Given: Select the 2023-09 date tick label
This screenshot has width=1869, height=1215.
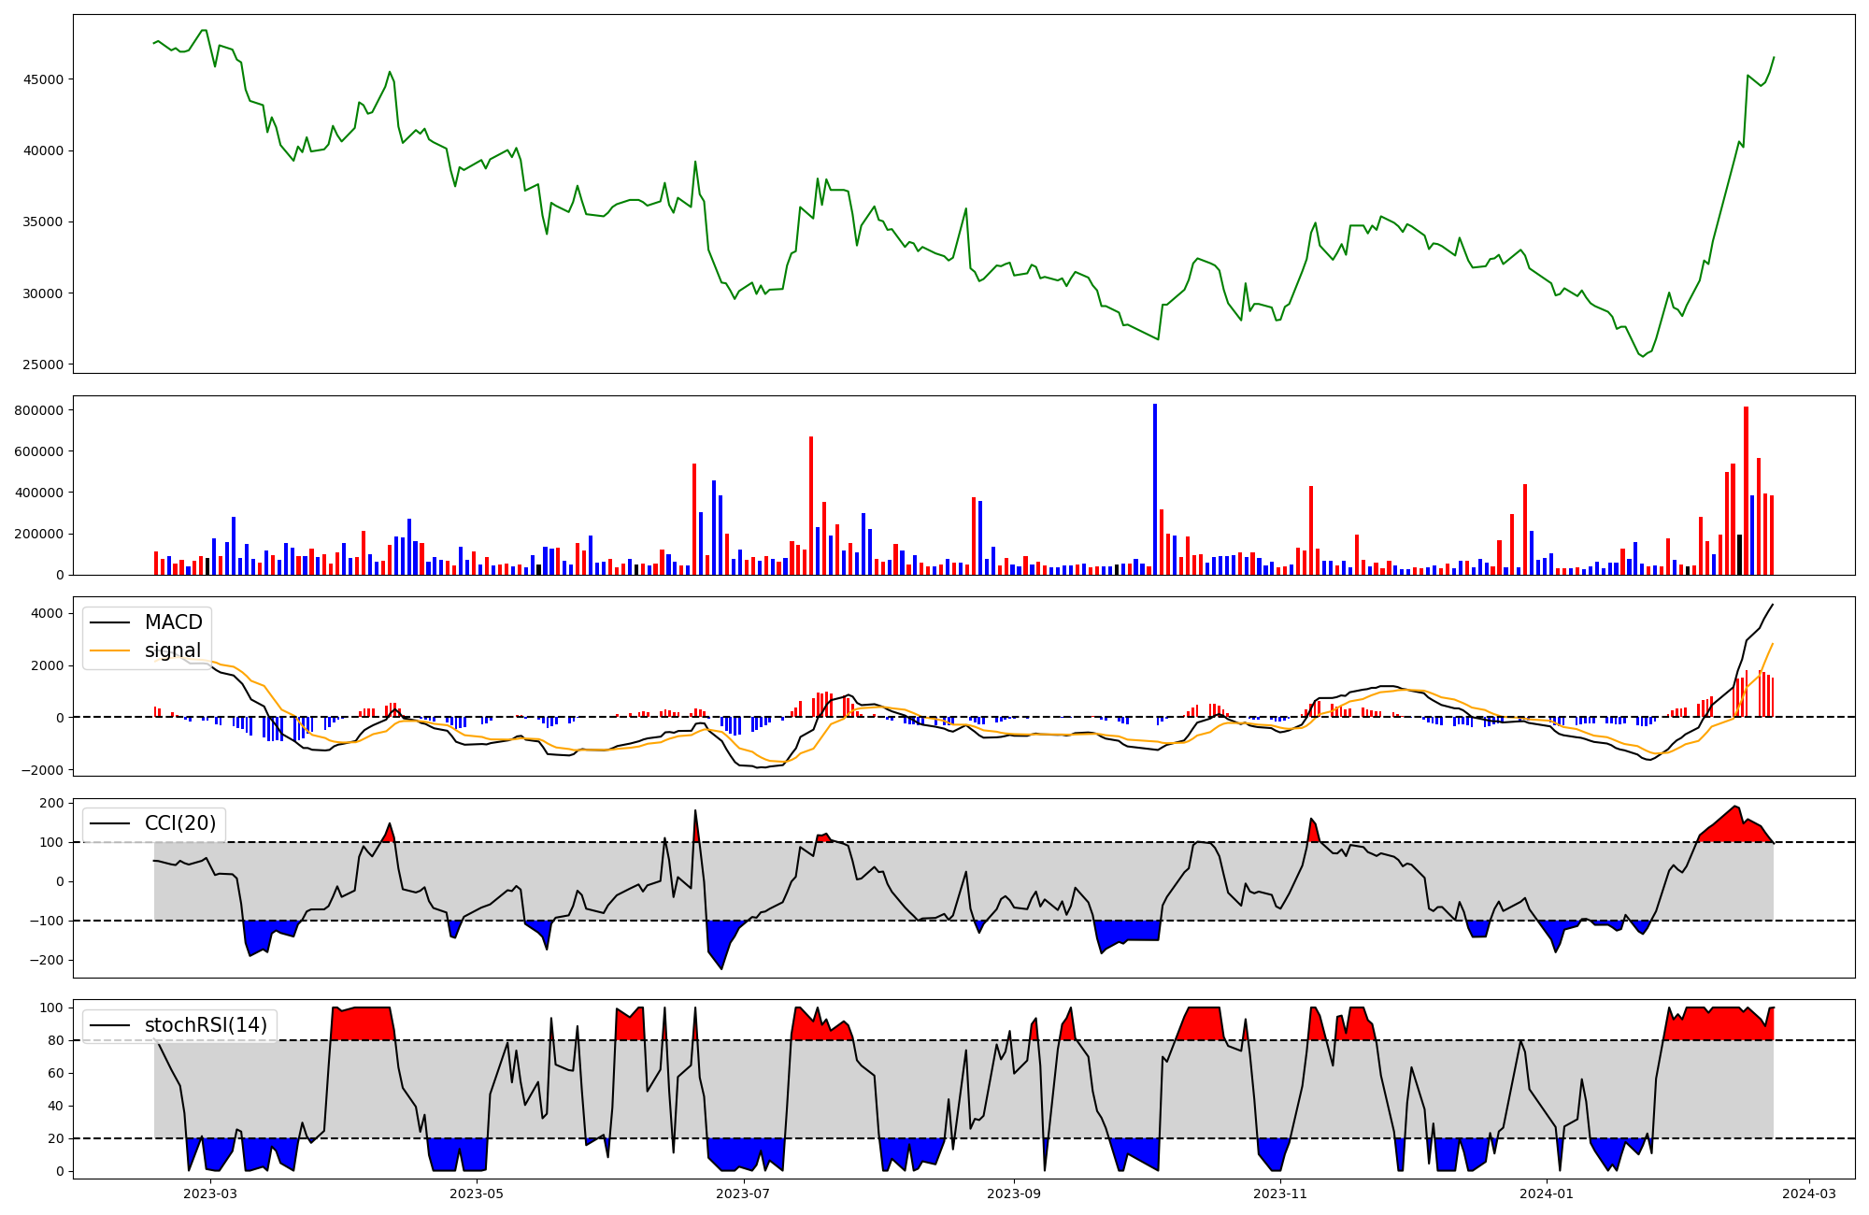Looking at the screenshot, I should coord(1014,1194).
